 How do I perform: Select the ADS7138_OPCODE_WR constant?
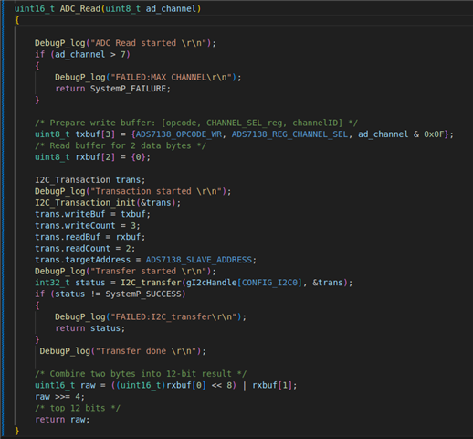pos(179,134)
